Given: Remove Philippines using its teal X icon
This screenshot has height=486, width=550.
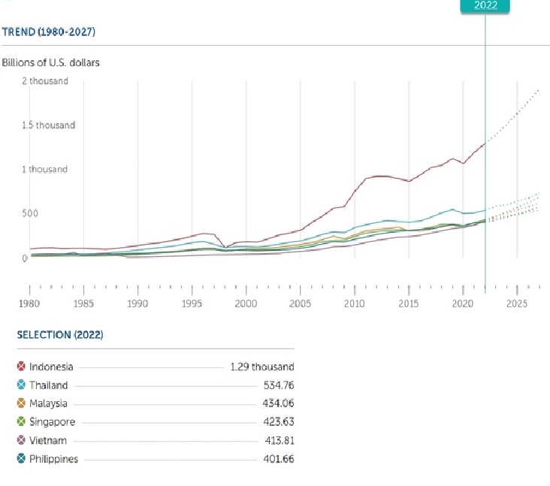Looking at the screenshot, I should click(x=22, y=459).
